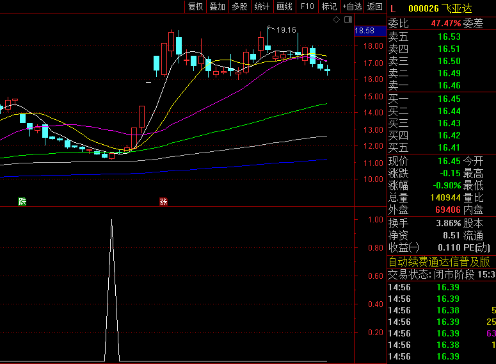Click 涨跌 value -0.15
Image resolution: width=496 pixels, height=364 pixels.
[x=450, y=173]
